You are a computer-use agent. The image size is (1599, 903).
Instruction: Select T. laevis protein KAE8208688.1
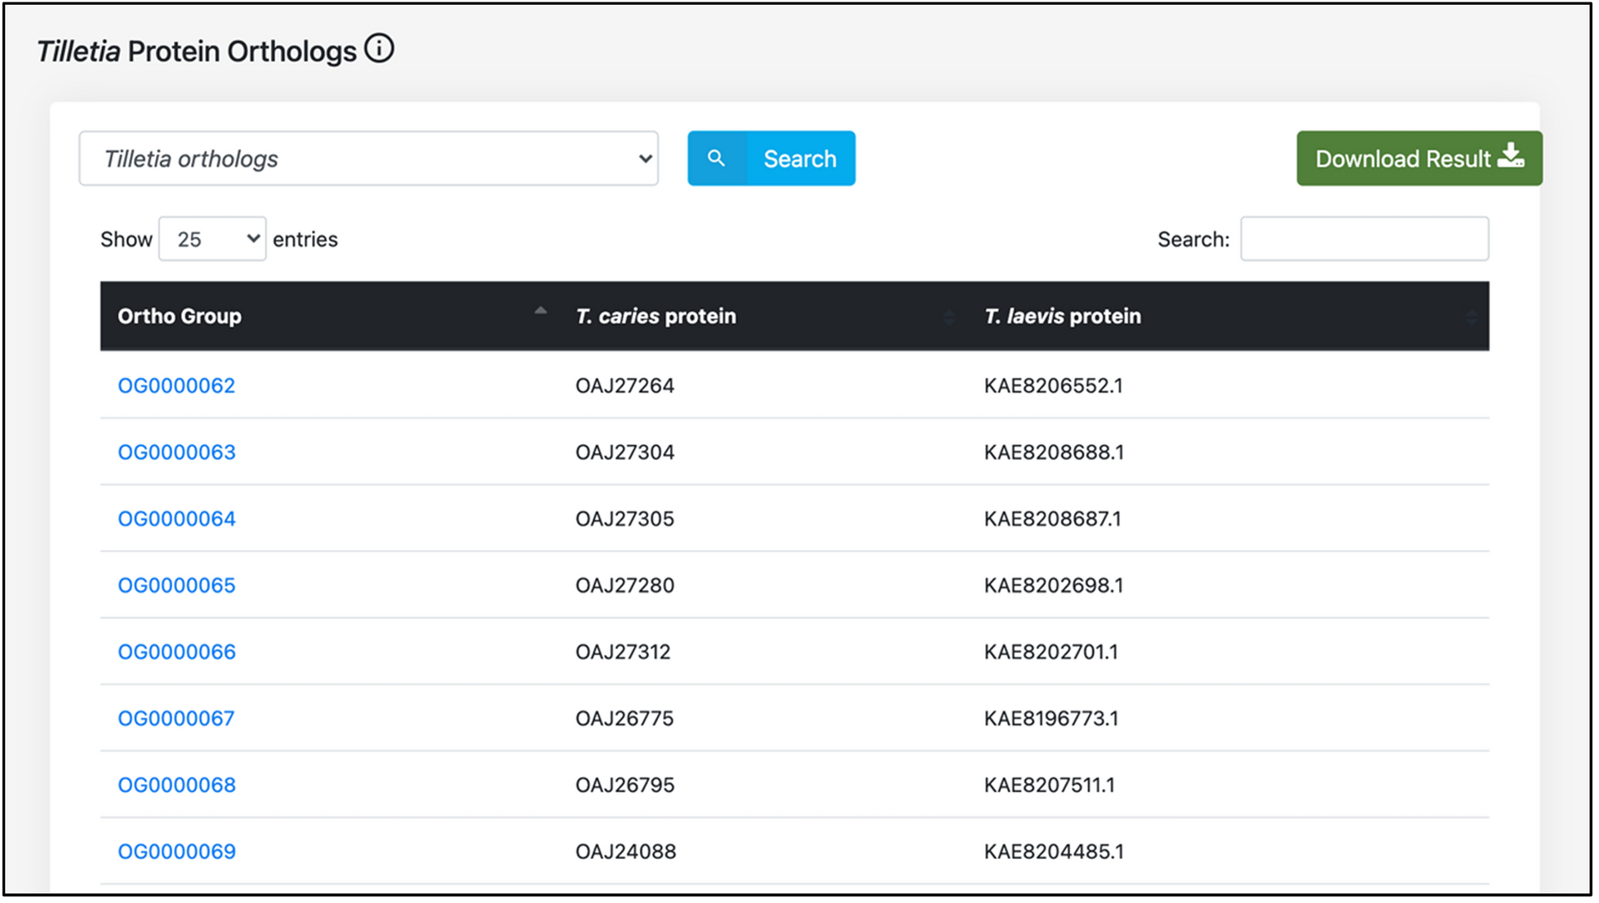pos(1054,452)
